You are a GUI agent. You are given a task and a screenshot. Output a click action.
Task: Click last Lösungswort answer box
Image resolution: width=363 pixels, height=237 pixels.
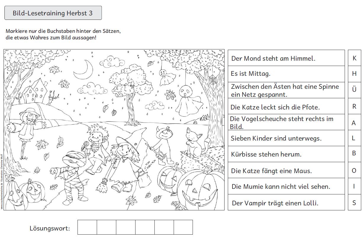click(x=183, y=227)
